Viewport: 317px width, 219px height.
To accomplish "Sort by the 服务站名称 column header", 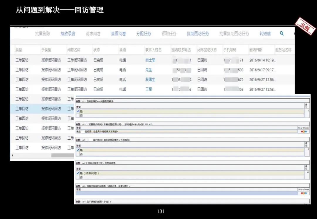I will pyautogui.click(x=284, y=50).
